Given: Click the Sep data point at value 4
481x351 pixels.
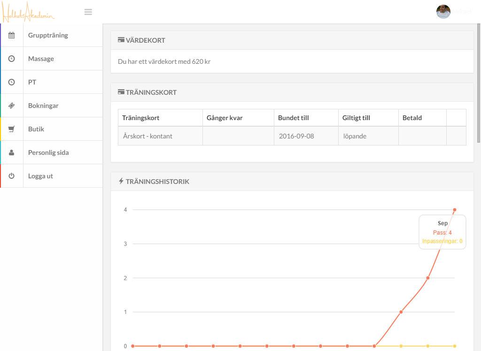Looking at the screenshot, I should pos(455,210).
